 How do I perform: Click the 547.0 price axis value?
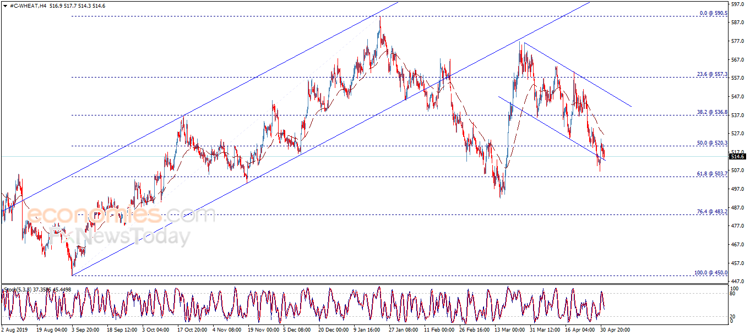739,97
